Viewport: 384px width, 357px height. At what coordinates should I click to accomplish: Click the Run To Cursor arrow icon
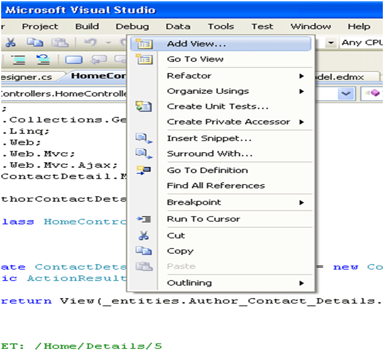[143, 219]
